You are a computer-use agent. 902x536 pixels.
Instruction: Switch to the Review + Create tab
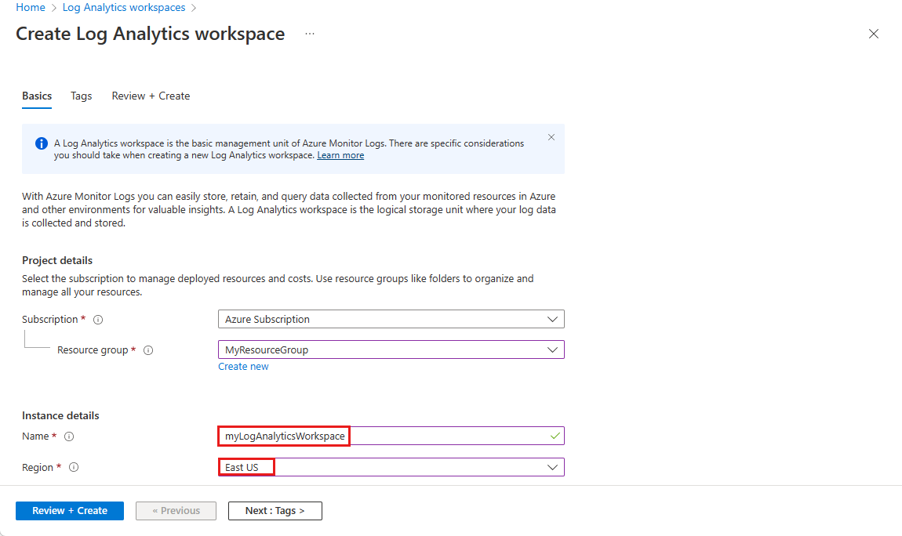point(151,96)
